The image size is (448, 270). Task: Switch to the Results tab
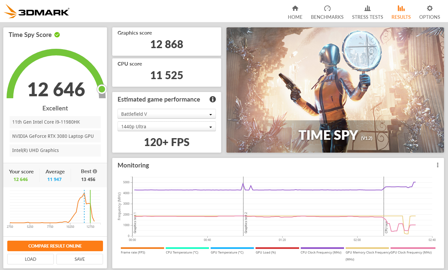401,12
